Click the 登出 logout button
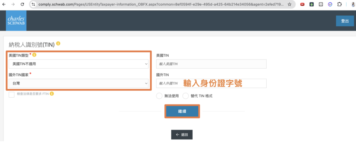Screen dimensions: 356x143 (345, 21)
